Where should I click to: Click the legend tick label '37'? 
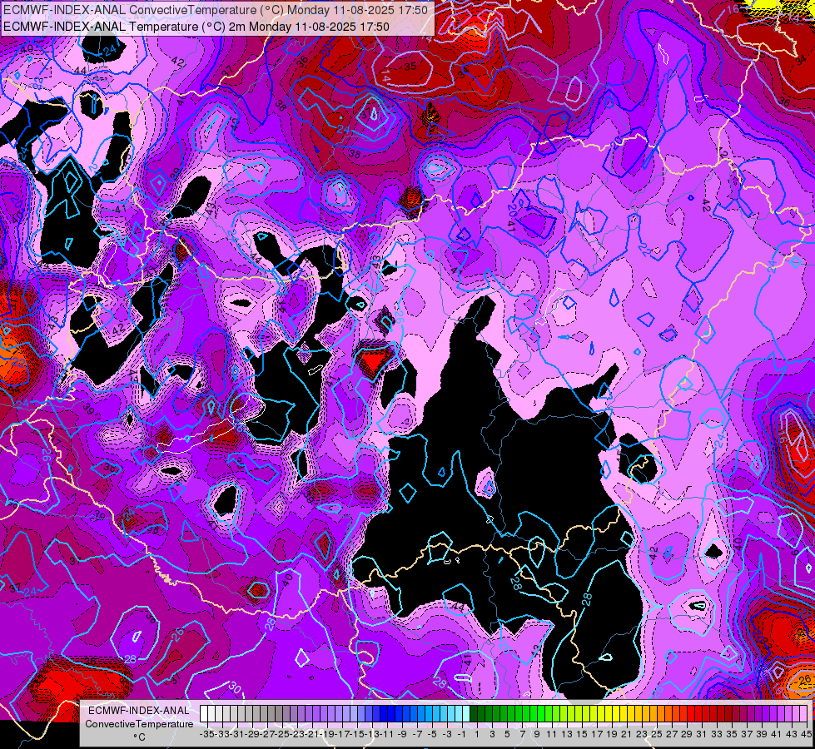[x=747, y=734]
